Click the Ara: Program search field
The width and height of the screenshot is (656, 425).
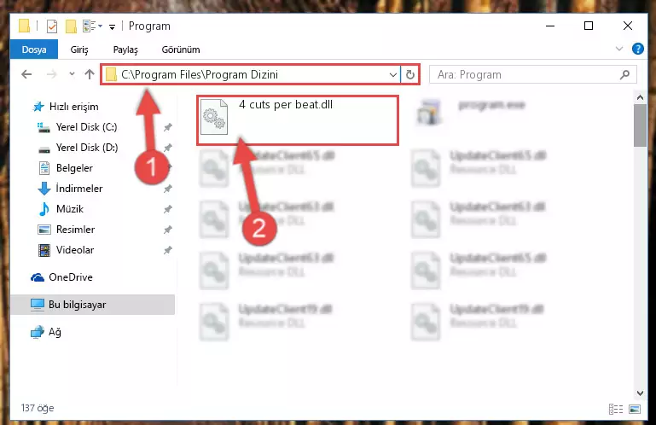point(526,75)
